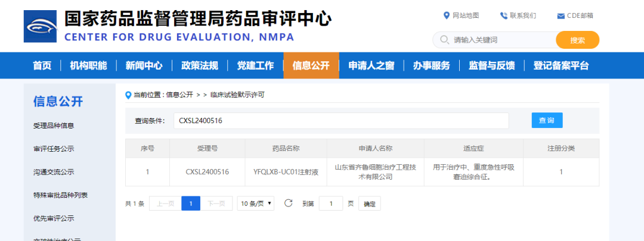
Task: Click the page number jump input box
Action: 331,204
